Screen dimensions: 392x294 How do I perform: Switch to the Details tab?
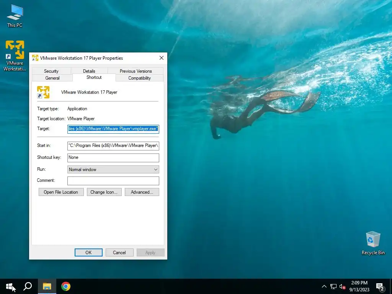pyautogui.click(x=89, y=71)
